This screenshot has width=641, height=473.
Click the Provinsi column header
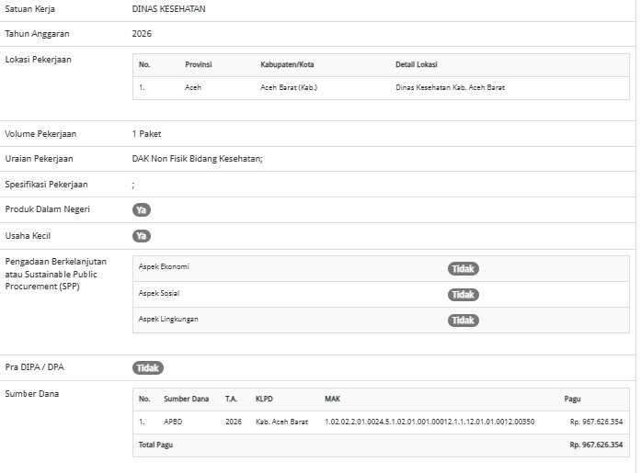(200, 64)
